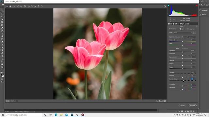This screenshot has height=117, width=209.
Task: Select the Camera Raw Crop tool
Action: (x=25, y=6)
